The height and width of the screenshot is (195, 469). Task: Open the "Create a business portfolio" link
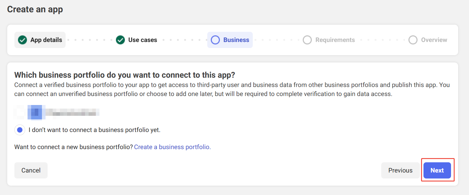[x=173, y=147]
